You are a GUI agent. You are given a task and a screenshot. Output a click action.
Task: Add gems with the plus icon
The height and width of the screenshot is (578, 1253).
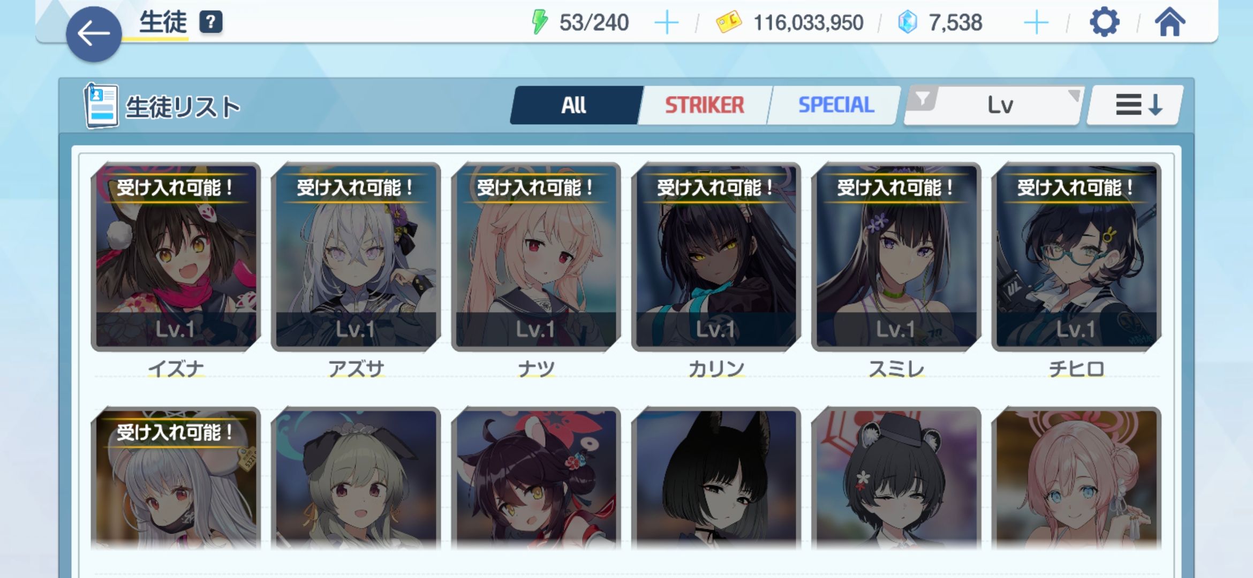(1036, 23)
